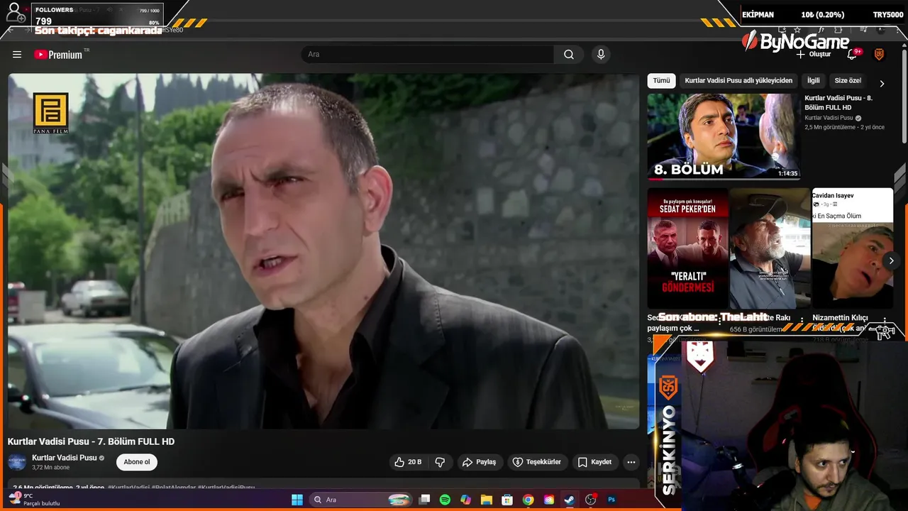Click Abone ol subscribe button
The image size is (908, 511).
point(137,462)
